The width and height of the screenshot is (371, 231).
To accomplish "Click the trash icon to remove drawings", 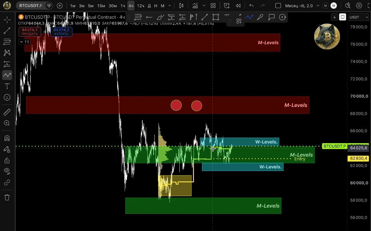I will click(x=7, y=197).
